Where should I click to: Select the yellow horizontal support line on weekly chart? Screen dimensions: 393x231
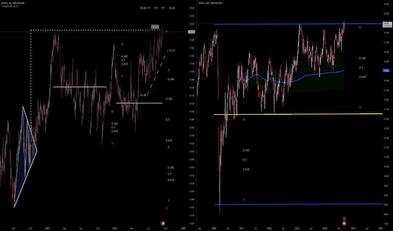298,114
